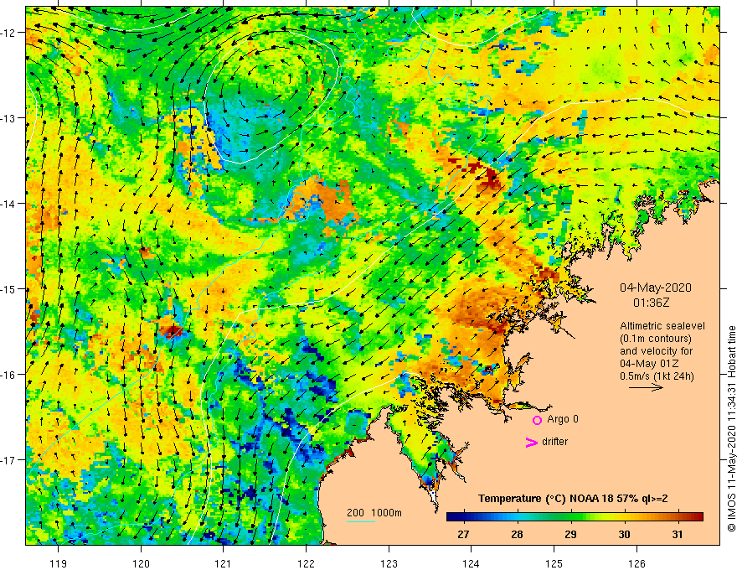737x570 pixels.
Task: Click longitude label 119 on bottom axis
Action: tap(59, 563)
